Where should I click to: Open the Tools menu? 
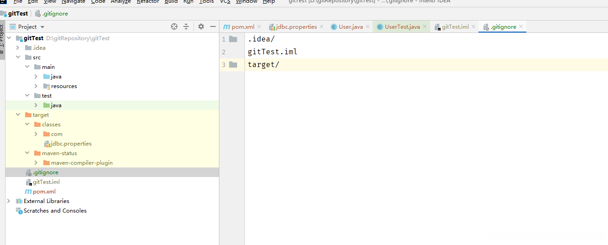tap(207, 1)
